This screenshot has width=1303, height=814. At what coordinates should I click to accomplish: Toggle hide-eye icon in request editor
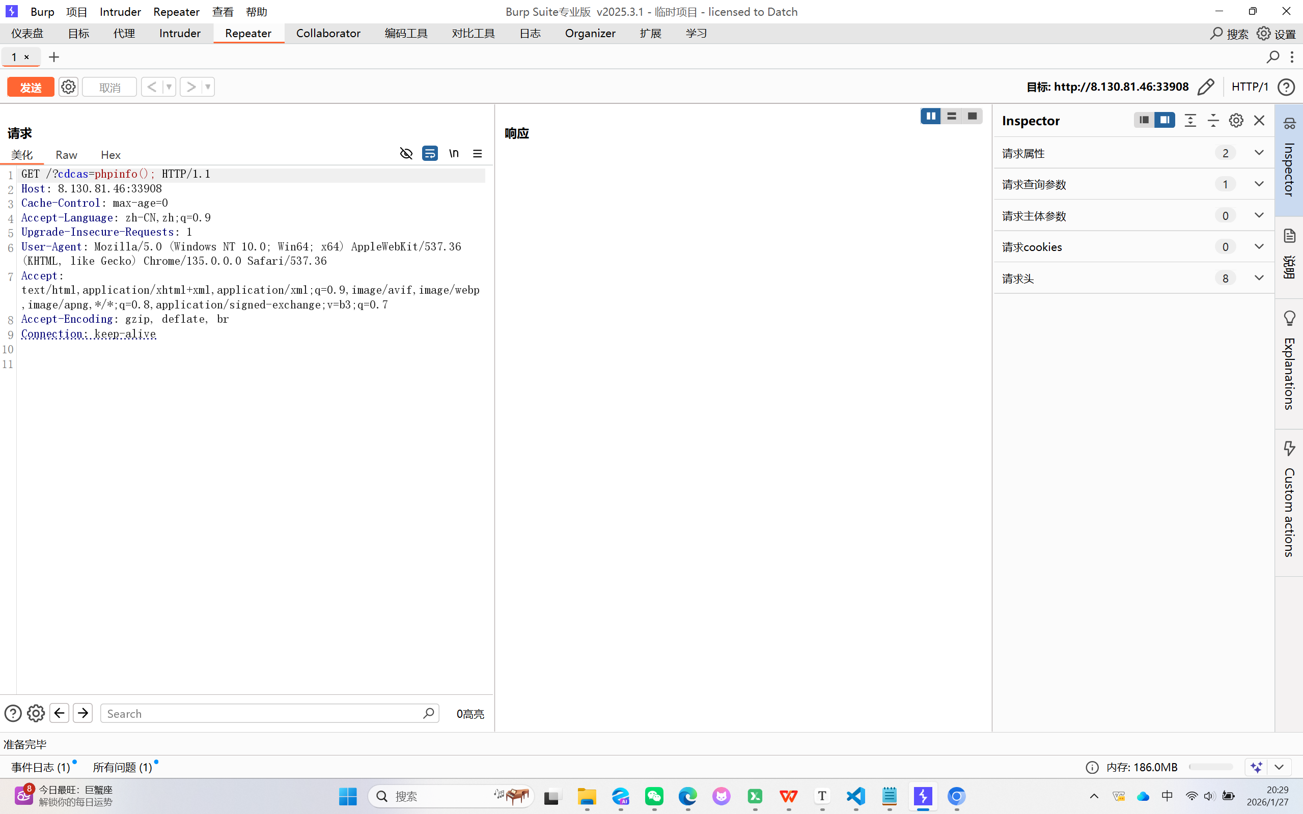tap(406, 153)
